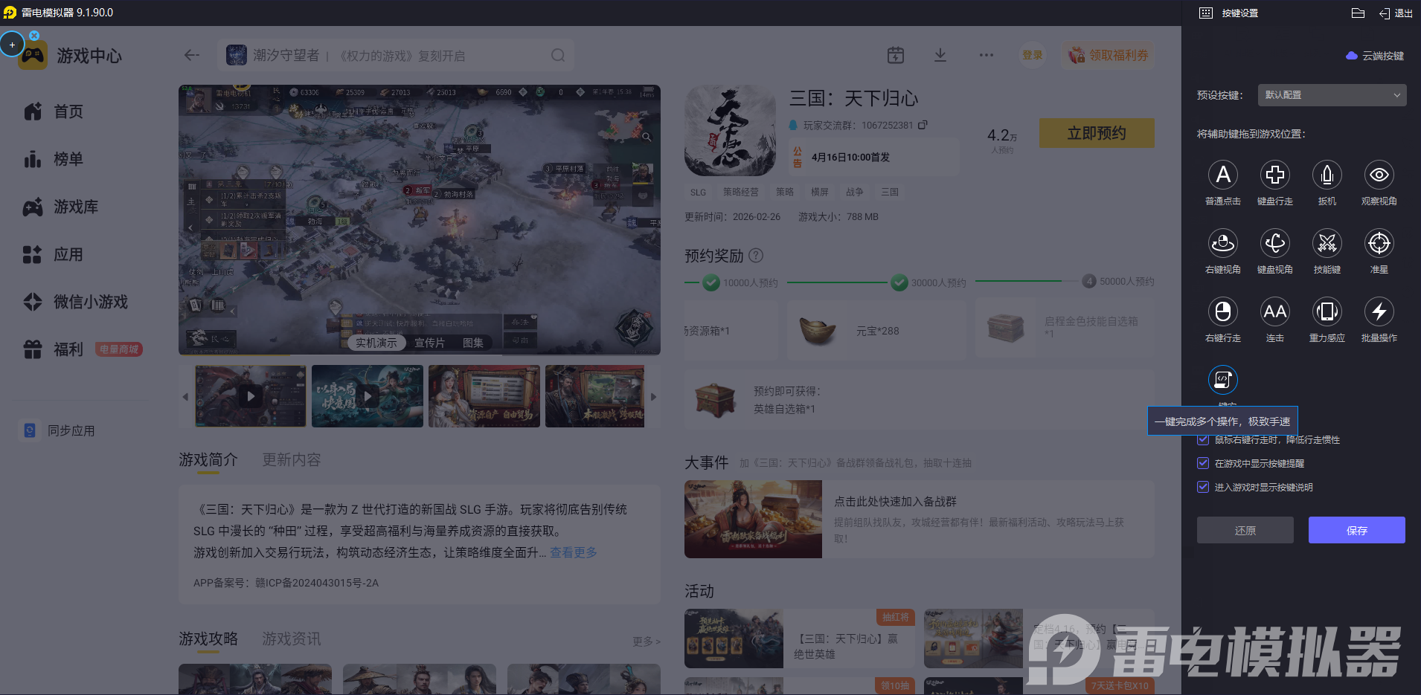The height and width of the screenshot is (695, 1421).
Task: Click the 游戏中心 controller logo
Action: point(33,56)
